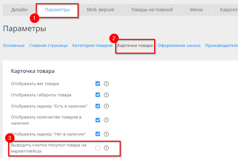Viewport: 238px width, 158px height.
Task: Open "Основные" settings link
Action: pyautogui.click(x=14, y=46)
